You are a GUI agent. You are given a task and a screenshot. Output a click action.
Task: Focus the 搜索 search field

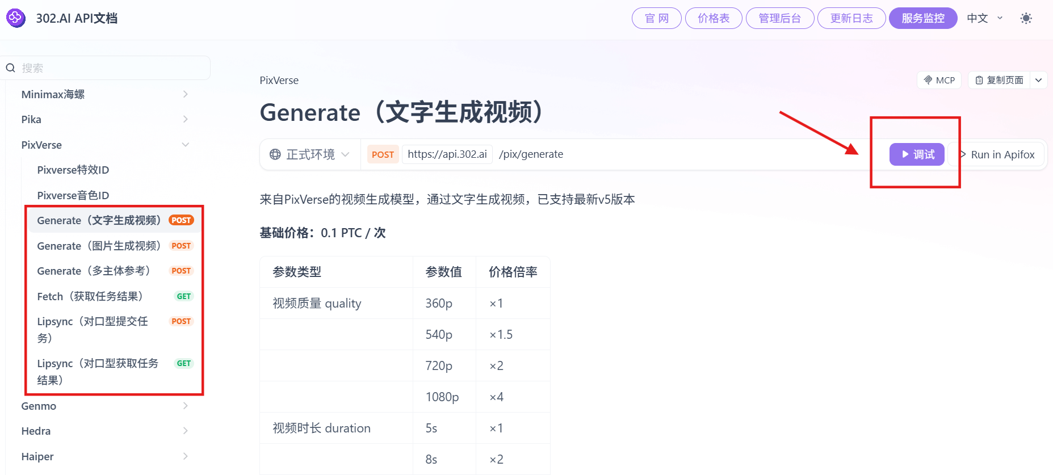coord(106,68)
